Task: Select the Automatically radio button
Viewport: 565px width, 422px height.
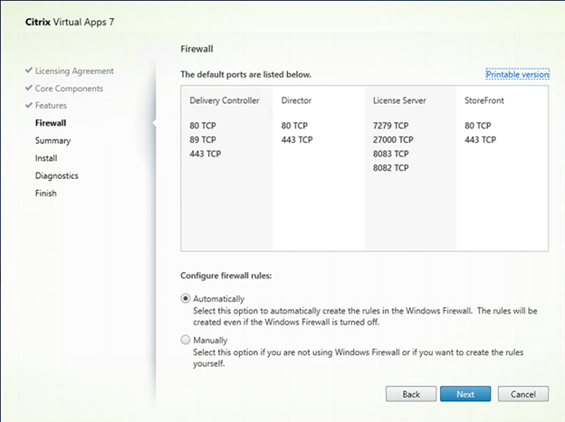Action: pyautogui.click(x=186, y=298)
